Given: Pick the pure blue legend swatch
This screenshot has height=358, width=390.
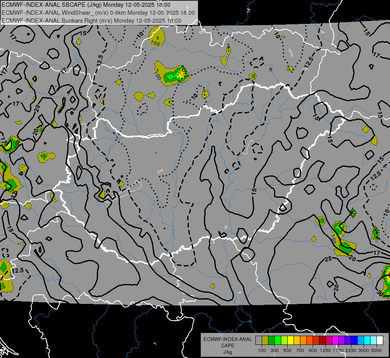Looking at the screenshot, I should 355,340.
